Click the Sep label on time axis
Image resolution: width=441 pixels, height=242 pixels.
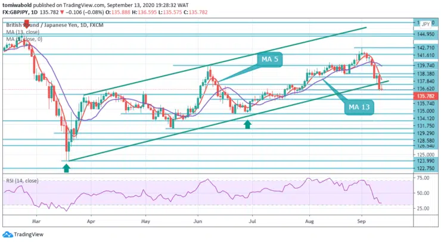click(362, 220)
